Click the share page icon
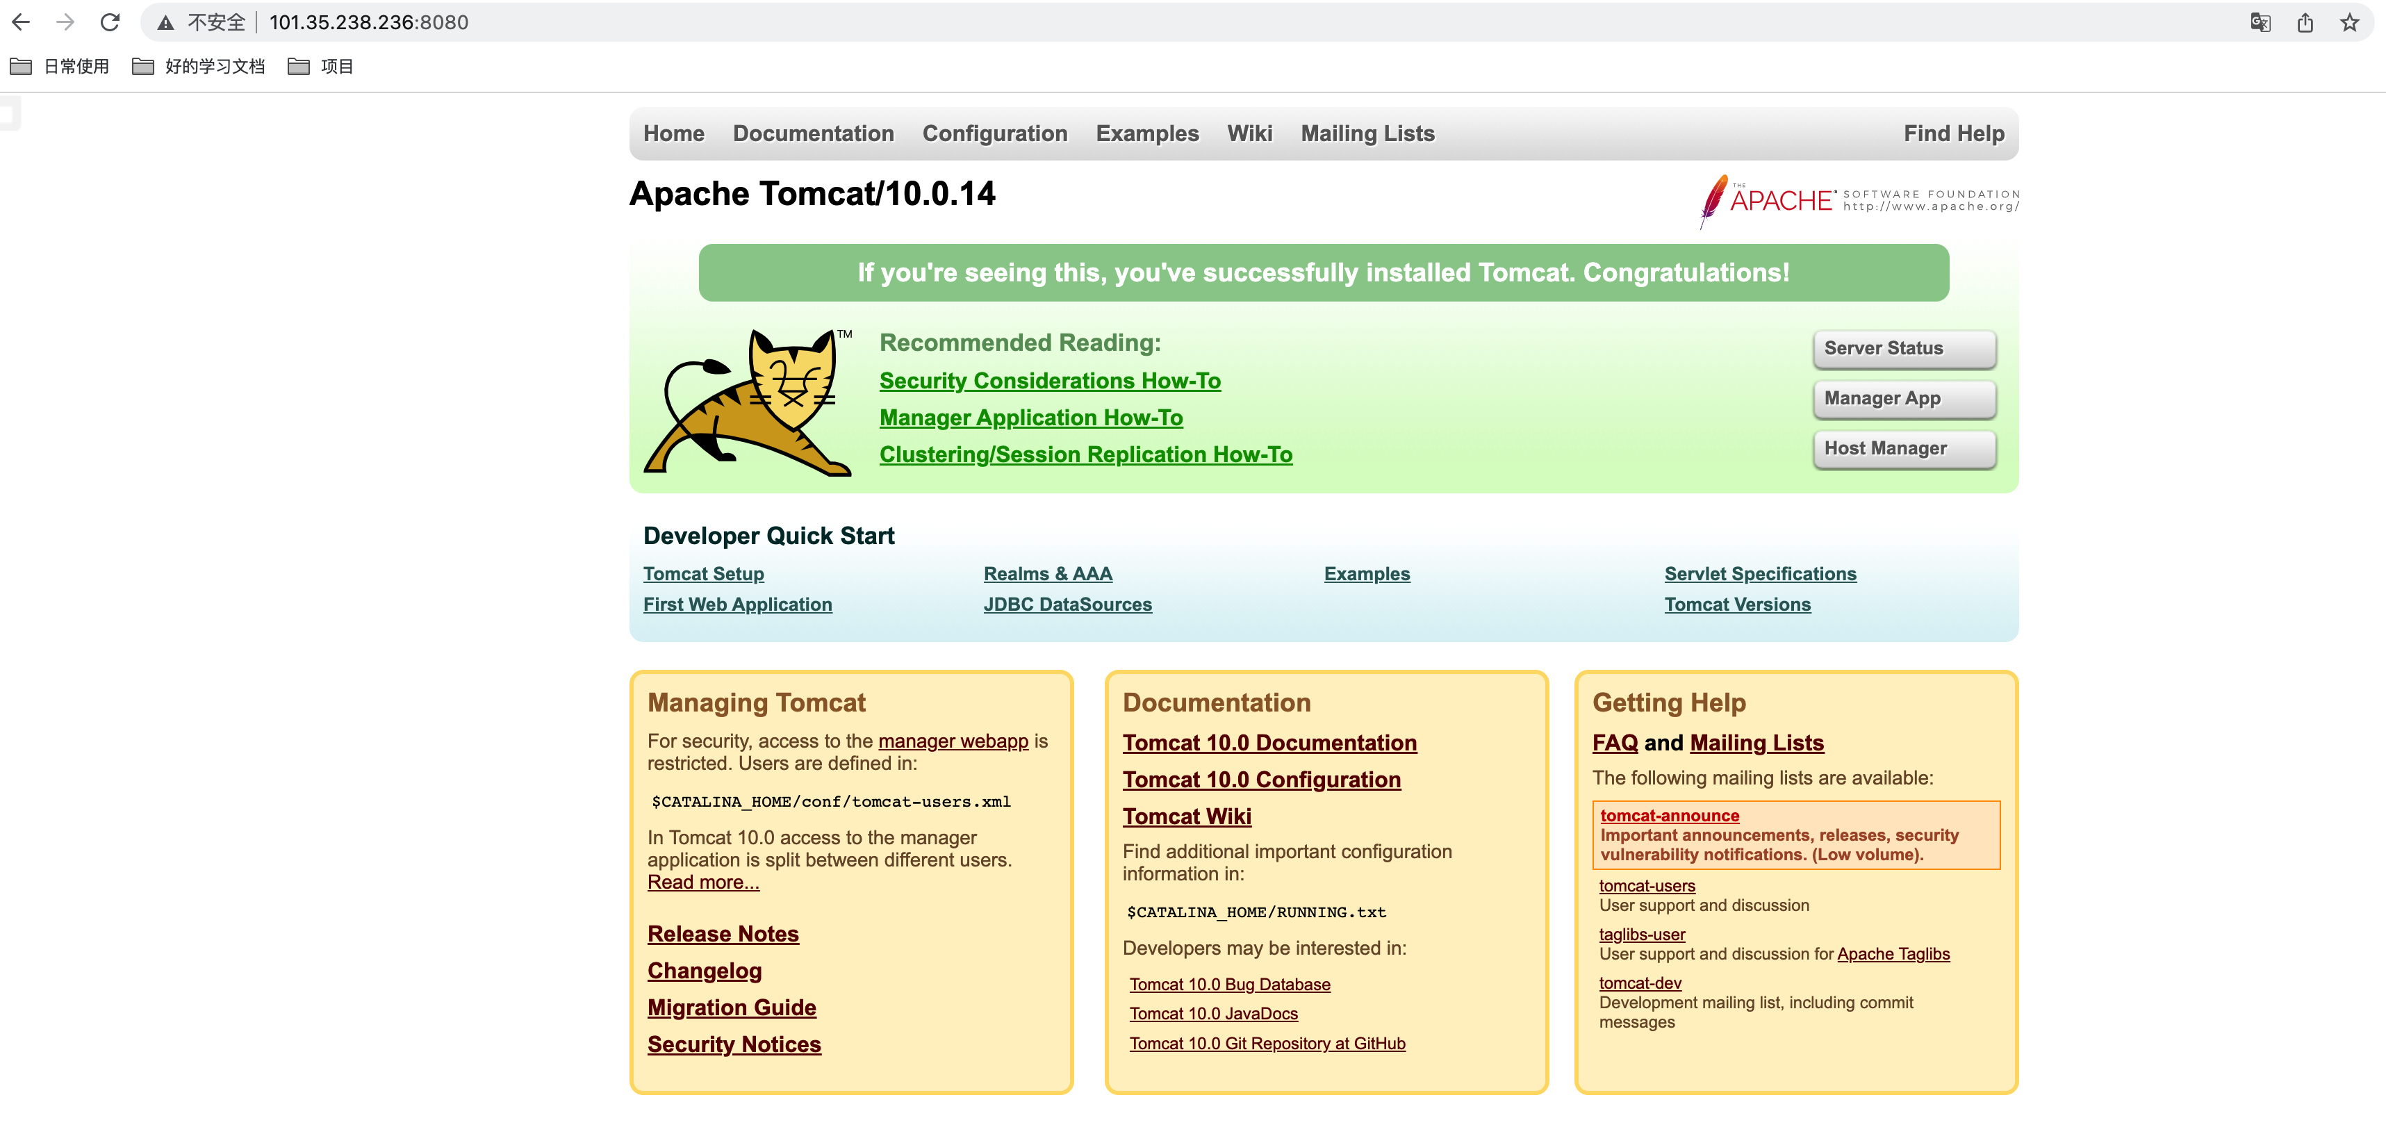Image resolution: width=2386 pixels, height=1134 pixels. pos(2305,22)
